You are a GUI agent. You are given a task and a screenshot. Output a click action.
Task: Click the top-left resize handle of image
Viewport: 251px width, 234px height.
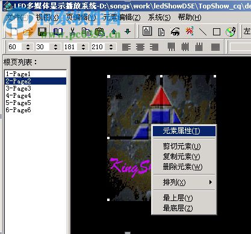coord(109,76)
